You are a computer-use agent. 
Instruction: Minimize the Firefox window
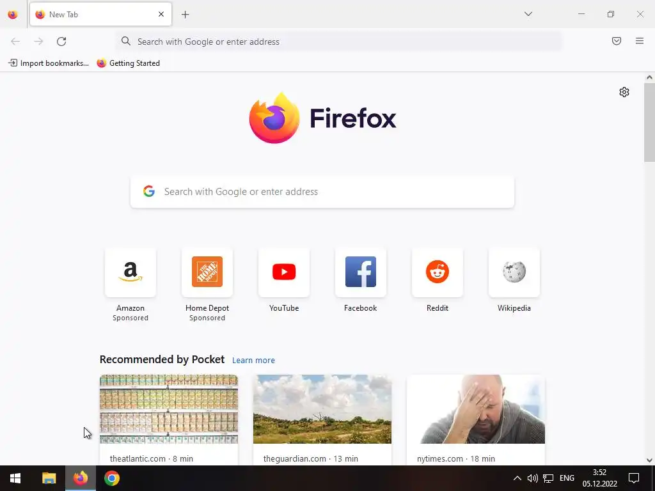coord(581,14)
